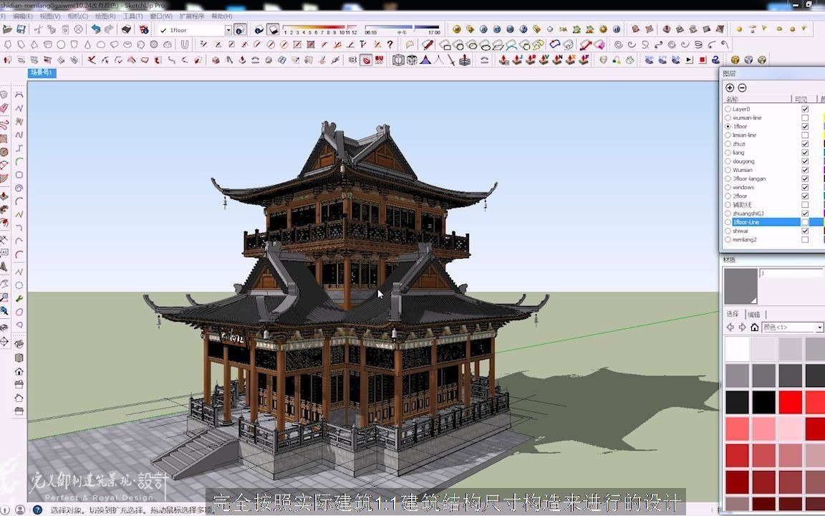825x516 pixels.
Task: Click the Print icon
Action: 126,29
